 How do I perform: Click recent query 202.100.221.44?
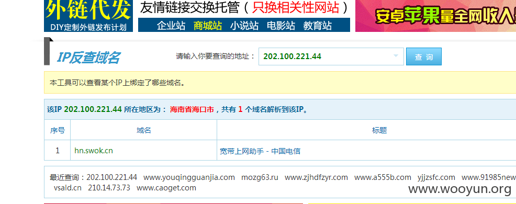pyautogui.click(x=111, y=177)
